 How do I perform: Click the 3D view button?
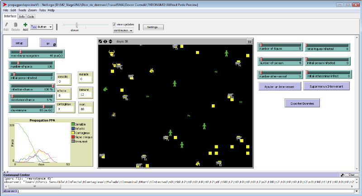click(x=249, y=41)
